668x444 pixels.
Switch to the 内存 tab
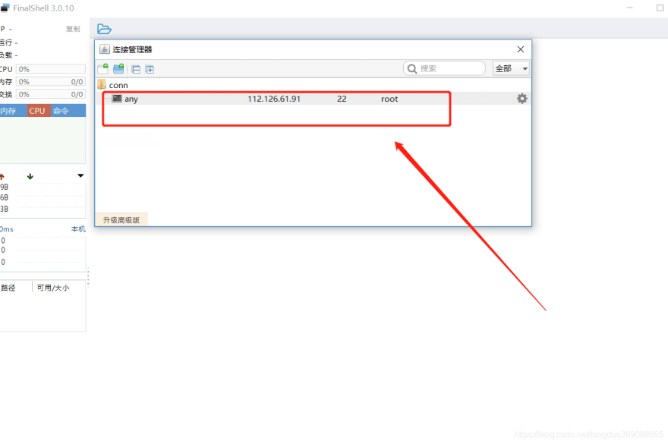[12, 111]
